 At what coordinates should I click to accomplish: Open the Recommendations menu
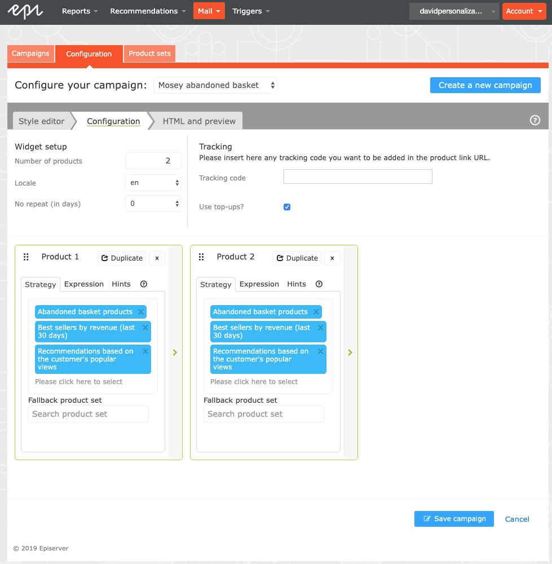[x=148, y=11]
